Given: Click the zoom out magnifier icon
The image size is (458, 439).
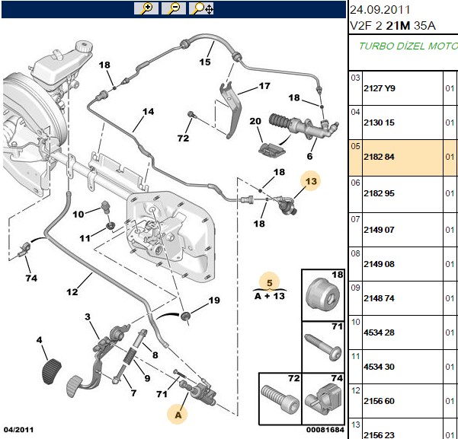Looking at the screenshot, I should [174, 8].
